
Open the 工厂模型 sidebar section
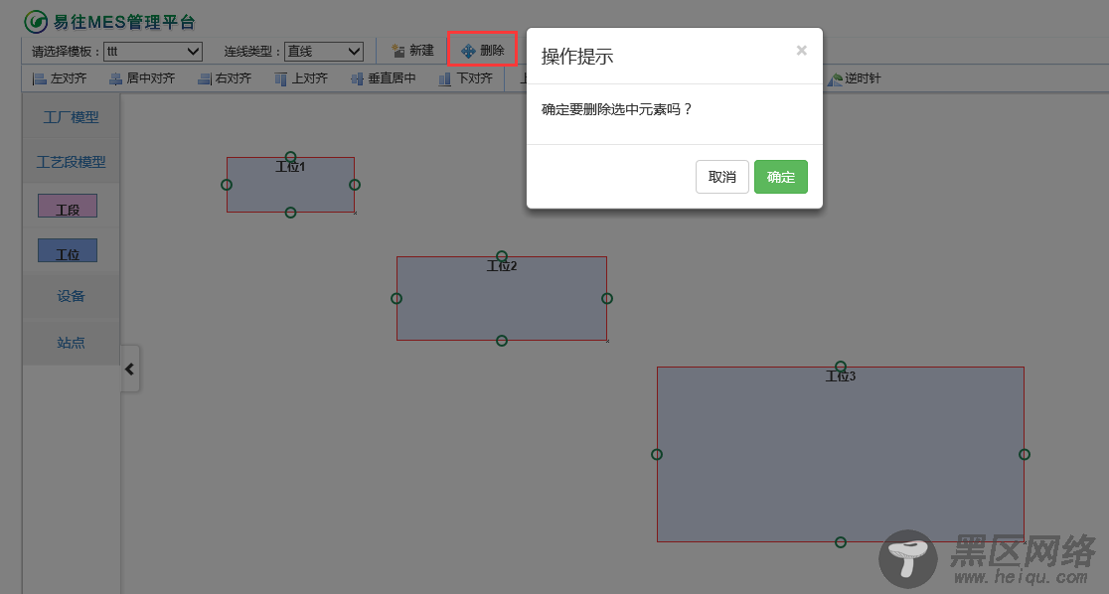[71, 117]
